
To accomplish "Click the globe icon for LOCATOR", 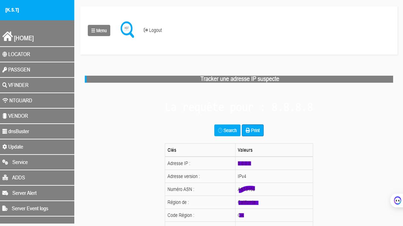I will [x=5, y=54].
